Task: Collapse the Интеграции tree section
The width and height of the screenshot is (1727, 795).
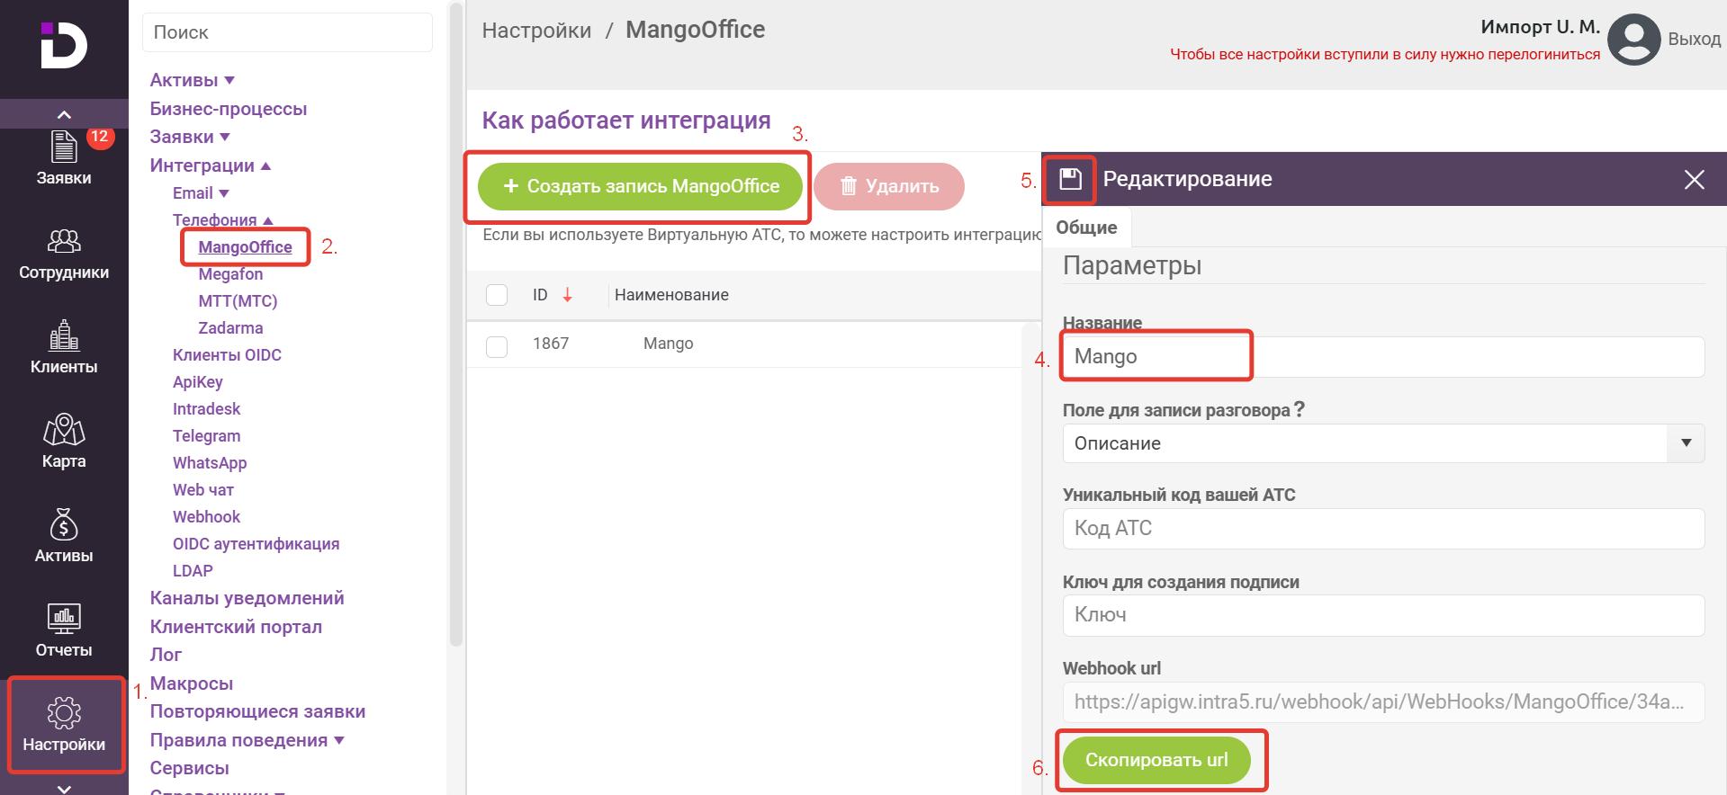Action: click(265, 166)
